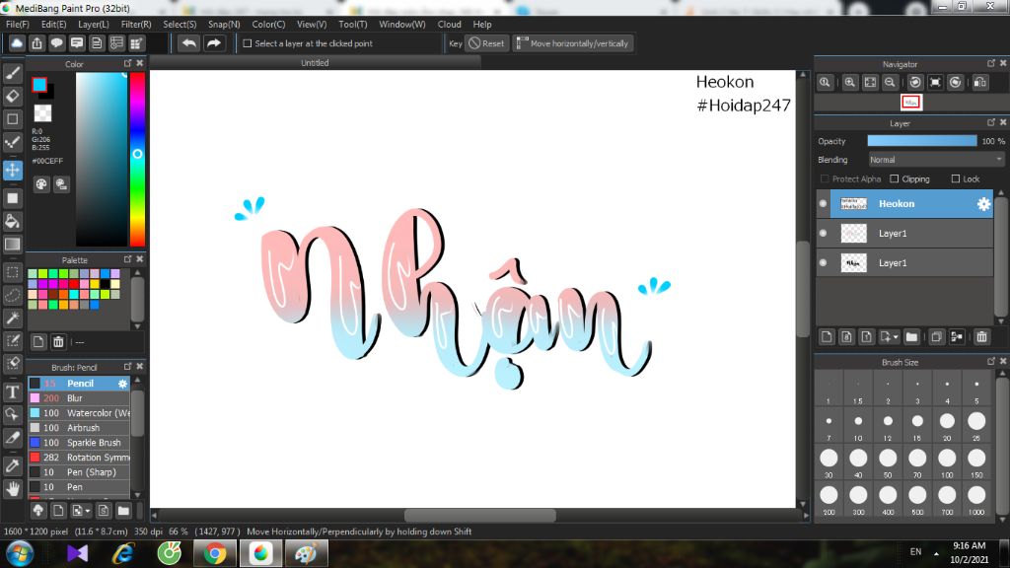Screen dimensions: 1010x568
Task: Select the Brush tool in left toolbar
Action: click(12, 73)
